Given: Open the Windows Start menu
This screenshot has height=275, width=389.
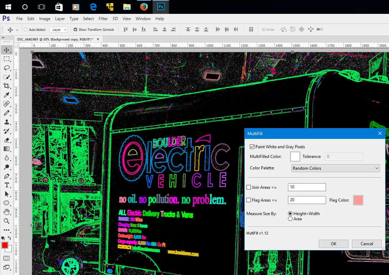Looking at the screenshot, I should 8,7.
